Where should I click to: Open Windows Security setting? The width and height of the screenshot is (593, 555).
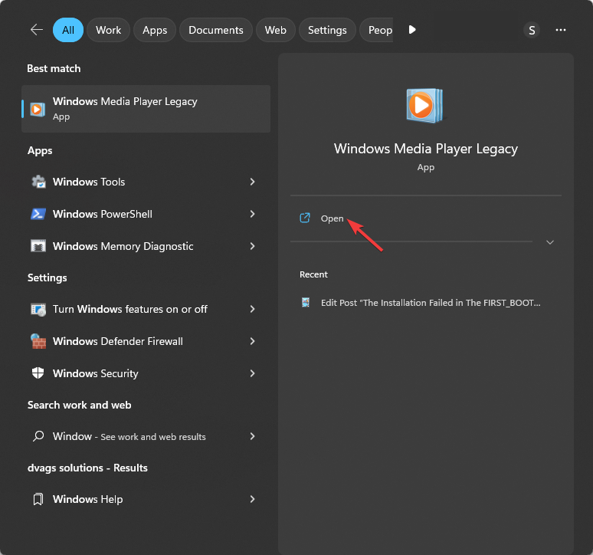pos(146,373)
